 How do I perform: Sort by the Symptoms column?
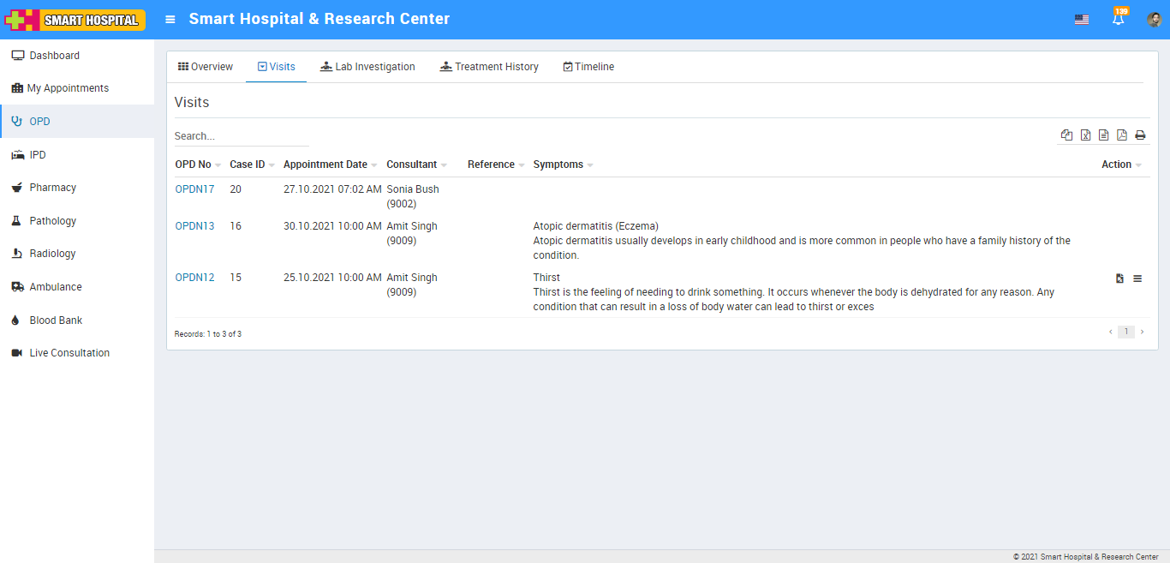click(558, 165)
